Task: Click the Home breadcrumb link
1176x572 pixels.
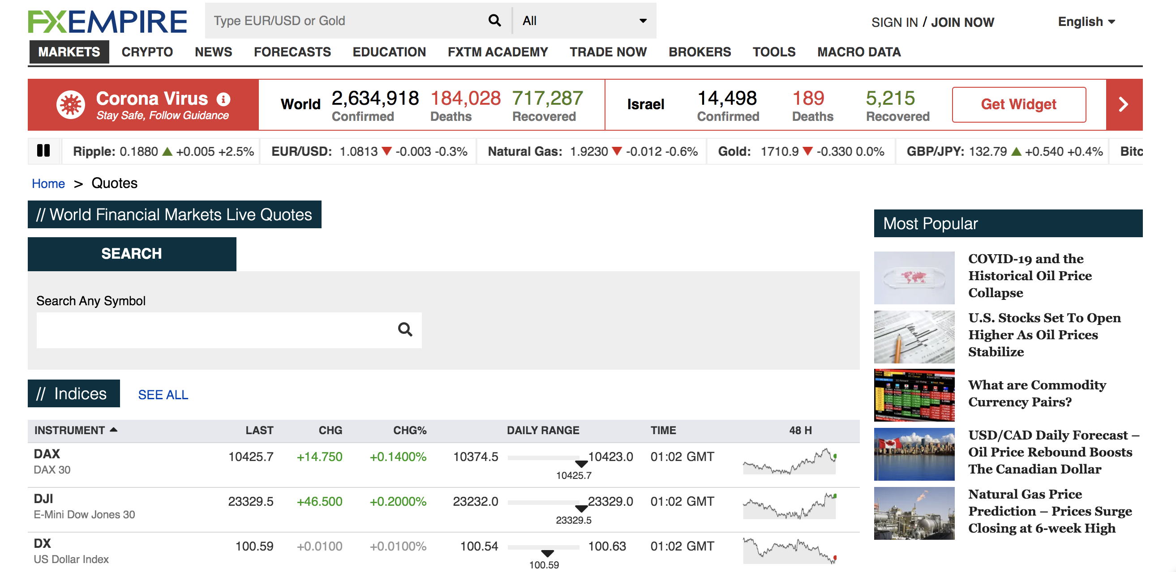Action: [48, 184]
